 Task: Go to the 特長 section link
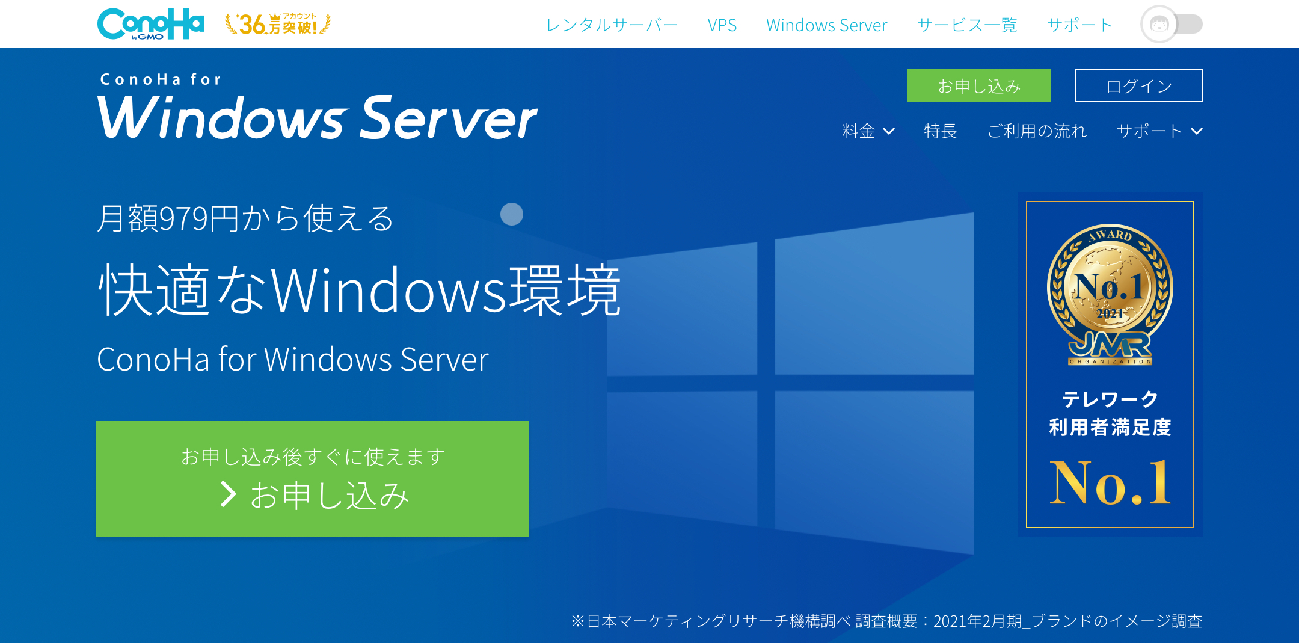click(941, 131)
